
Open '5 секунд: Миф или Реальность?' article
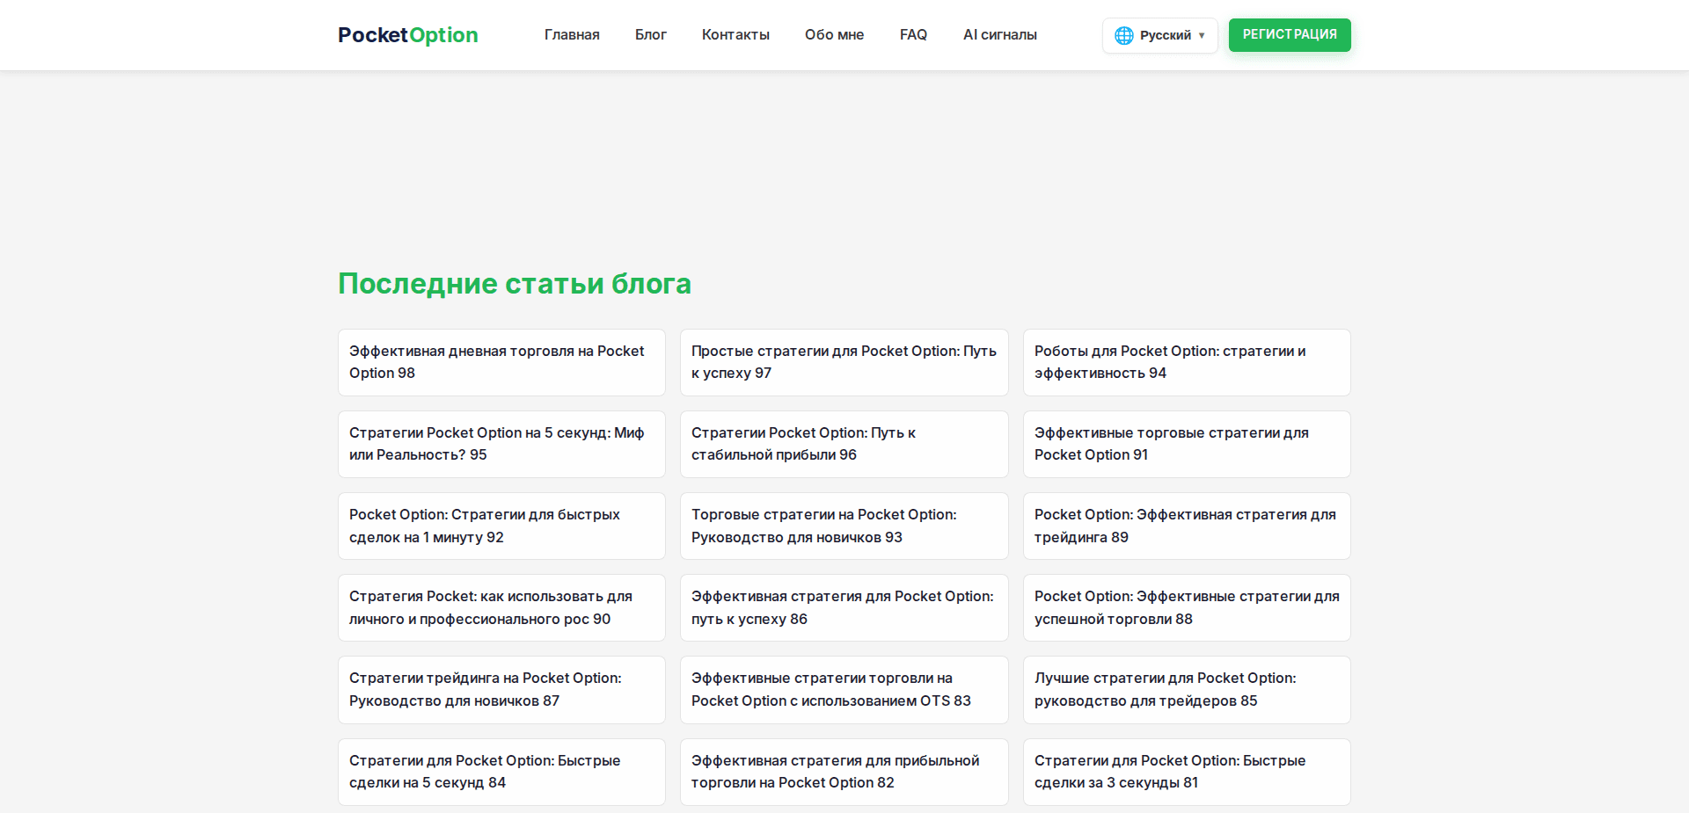coord(501,444)
